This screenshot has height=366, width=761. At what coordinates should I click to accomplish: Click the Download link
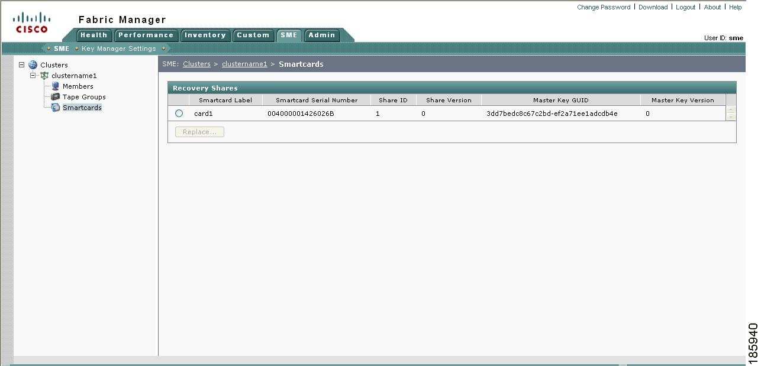[x=653, y=8]
